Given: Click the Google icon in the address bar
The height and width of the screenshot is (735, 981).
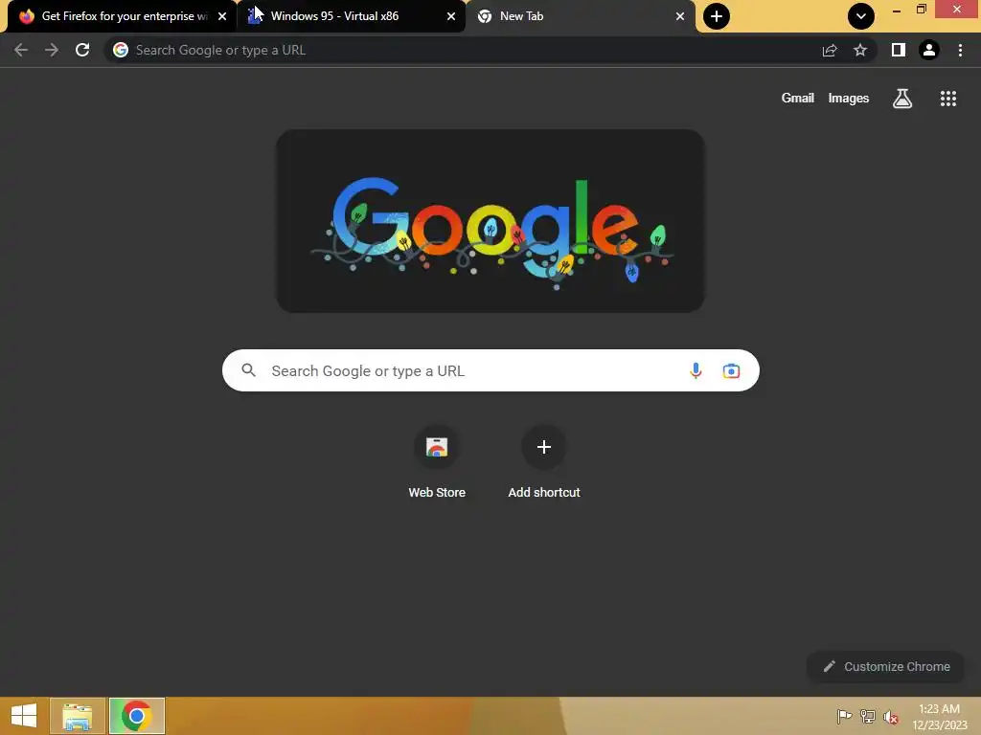Looking at the screenshot, I should point(121,50).
